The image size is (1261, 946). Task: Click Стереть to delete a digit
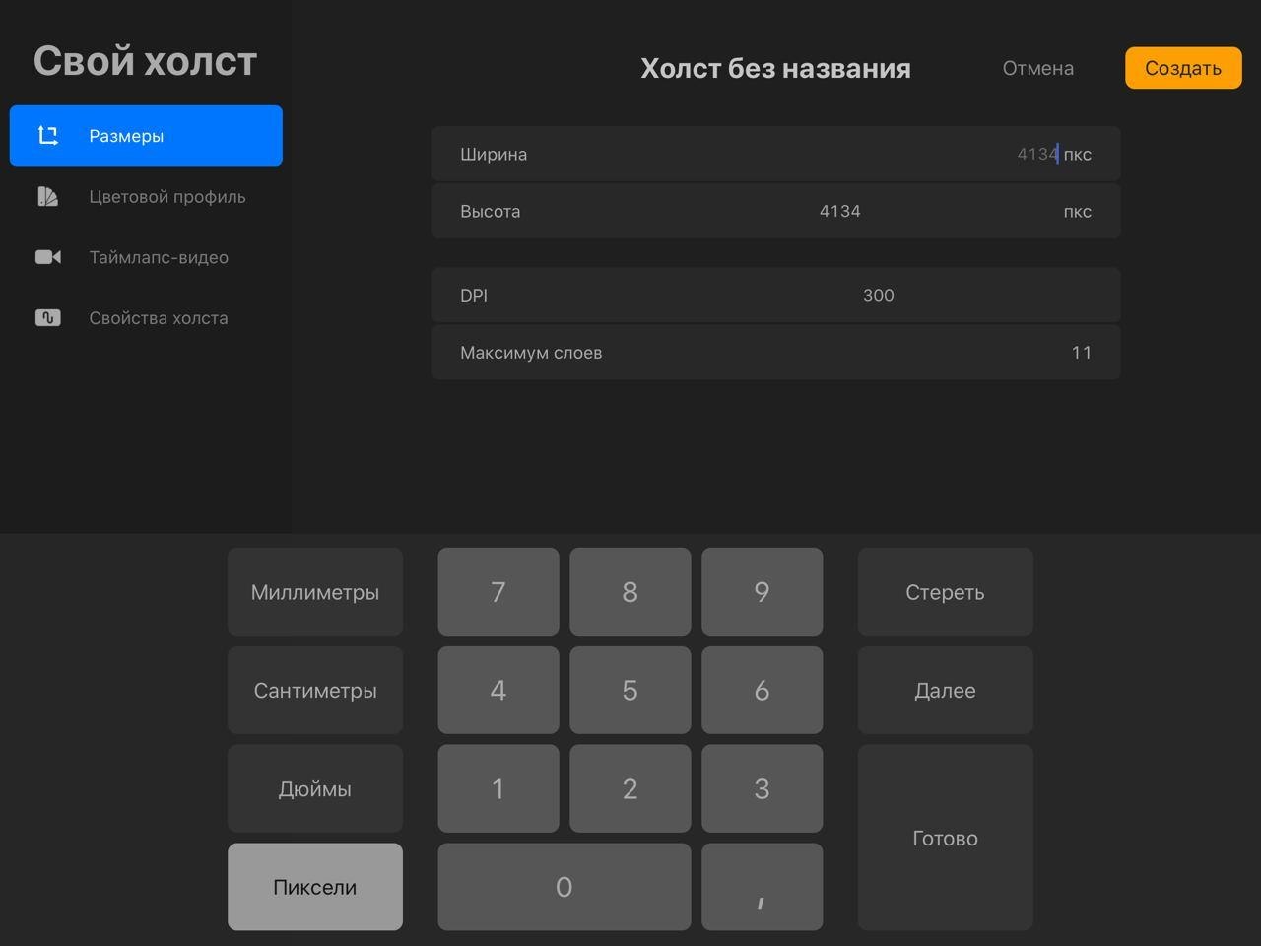tap(946, 592)
